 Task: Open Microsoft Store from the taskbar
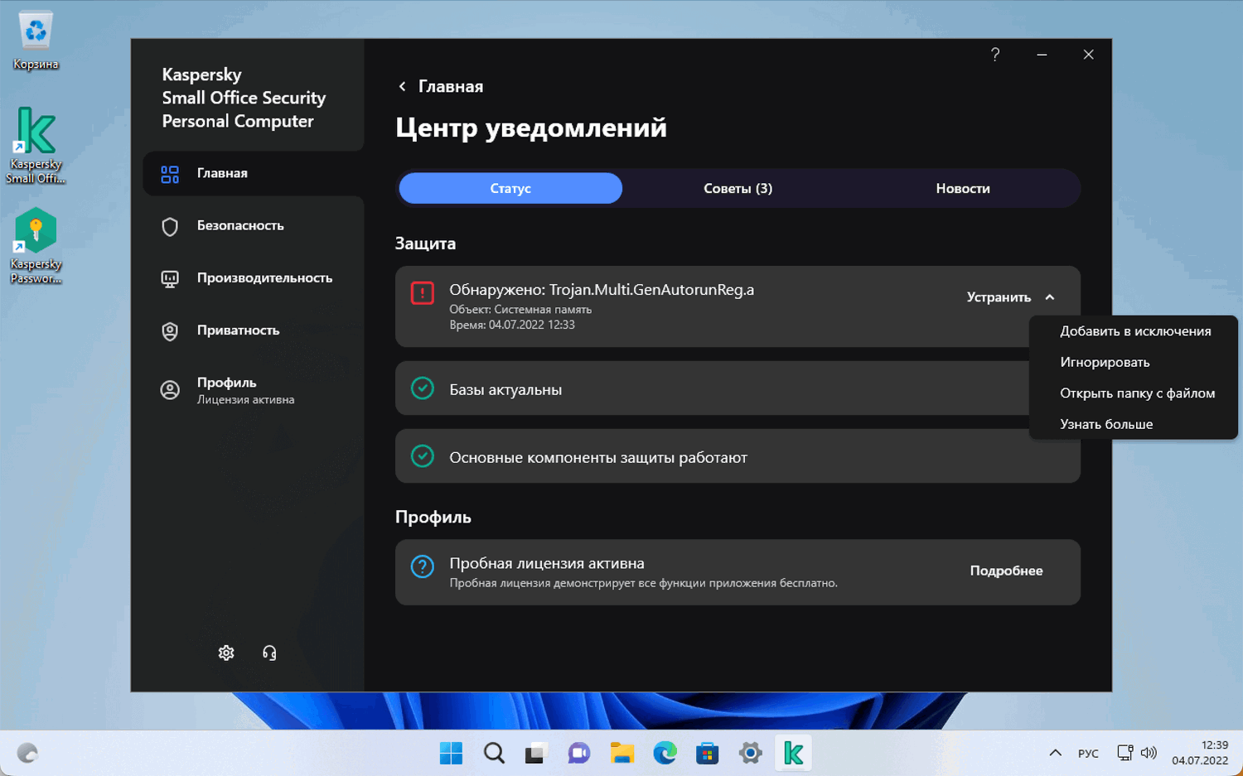coord(708,753)
